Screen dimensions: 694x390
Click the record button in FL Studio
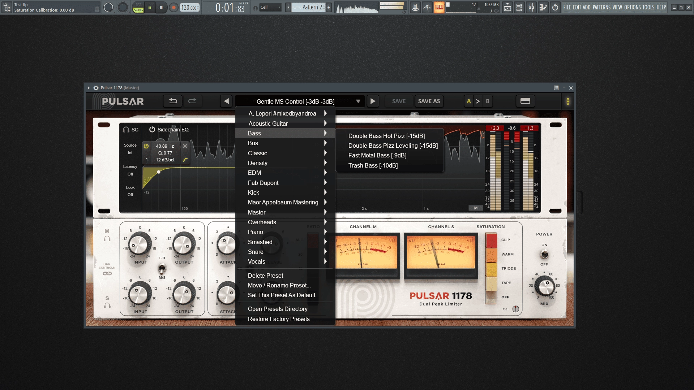click(174, 7)
